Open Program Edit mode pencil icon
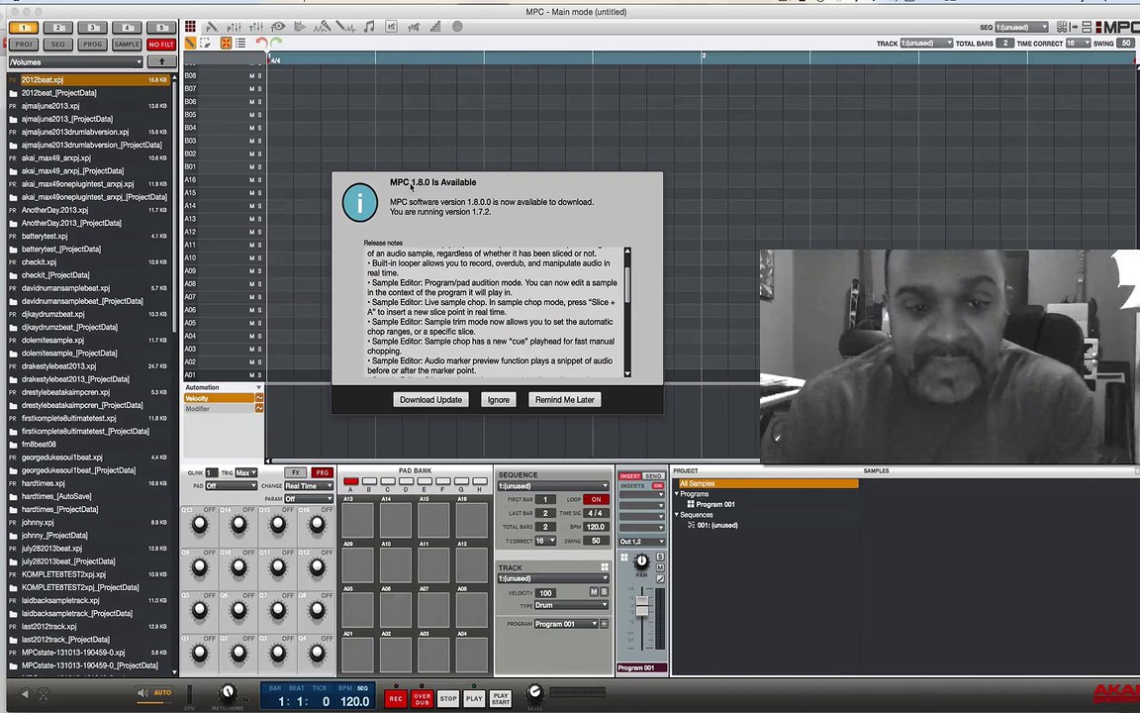 point(212,27)
